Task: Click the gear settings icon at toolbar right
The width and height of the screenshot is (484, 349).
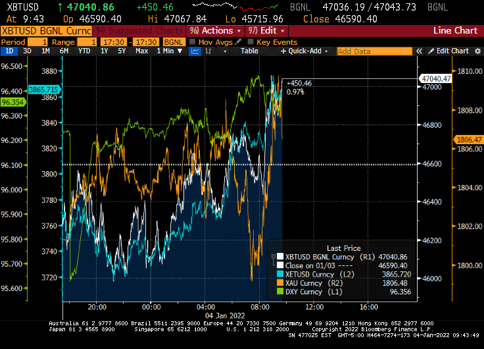Action: (476, 51)
